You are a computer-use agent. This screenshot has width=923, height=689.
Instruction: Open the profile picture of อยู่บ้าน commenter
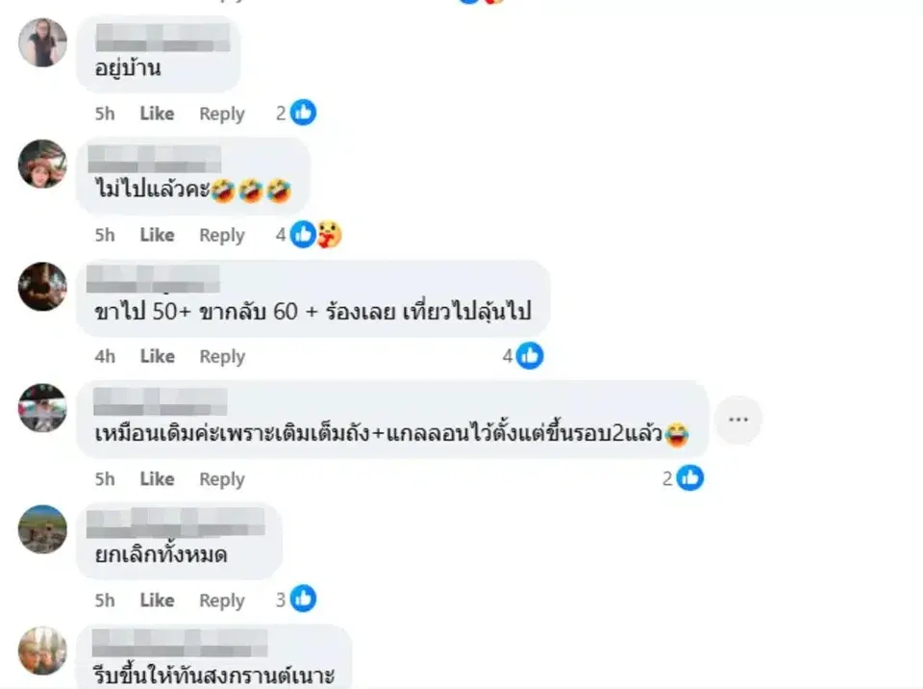42,43
